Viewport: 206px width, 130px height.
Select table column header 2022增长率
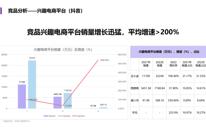[x=173, y=64]
